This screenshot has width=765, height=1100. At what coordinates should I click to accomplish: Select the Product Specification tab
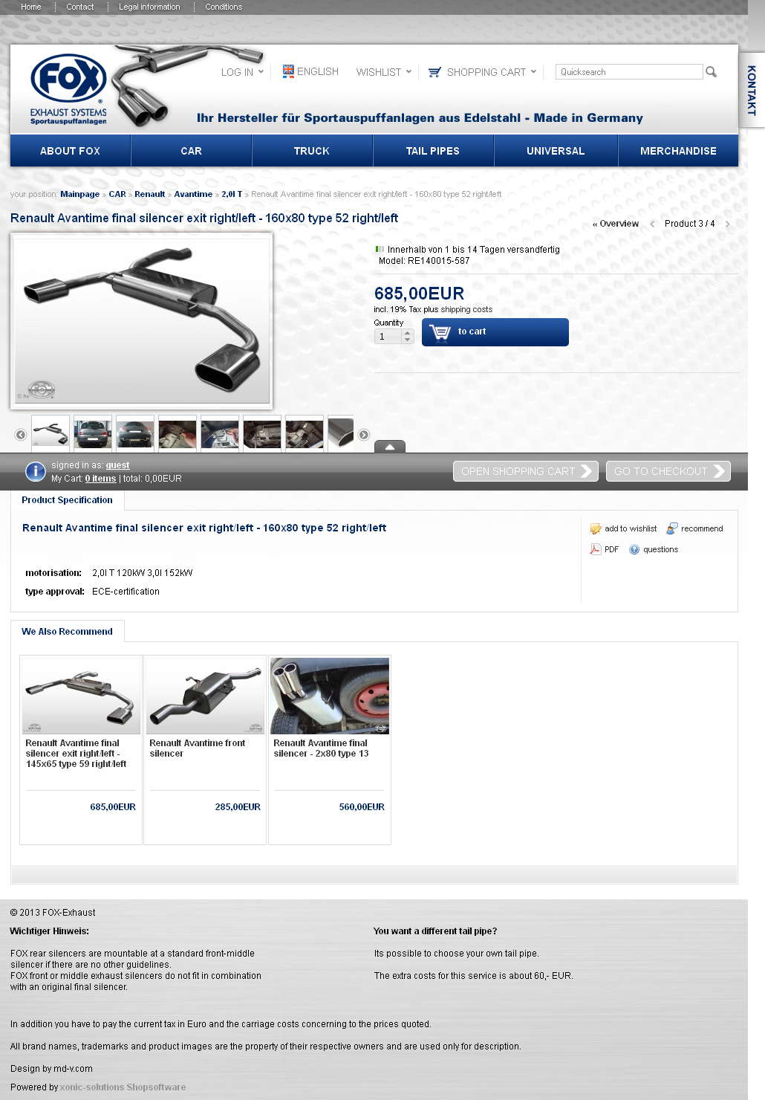[68, 500]
